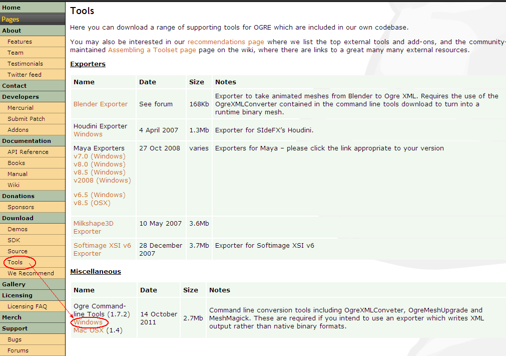The image size is (506, 356).
Task: Download Maya exporter v6.5 (Windows)
Action: [100, 195]
